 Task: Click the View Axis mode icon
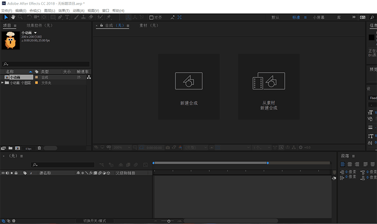(x=142, y=17)
